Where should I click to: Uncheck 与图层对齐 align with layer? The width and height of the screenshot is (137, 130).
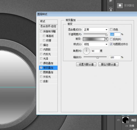point(111,44)
